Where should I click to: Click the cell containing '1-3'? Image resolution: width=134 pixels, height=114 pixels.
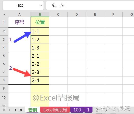[x=40, y=48]
